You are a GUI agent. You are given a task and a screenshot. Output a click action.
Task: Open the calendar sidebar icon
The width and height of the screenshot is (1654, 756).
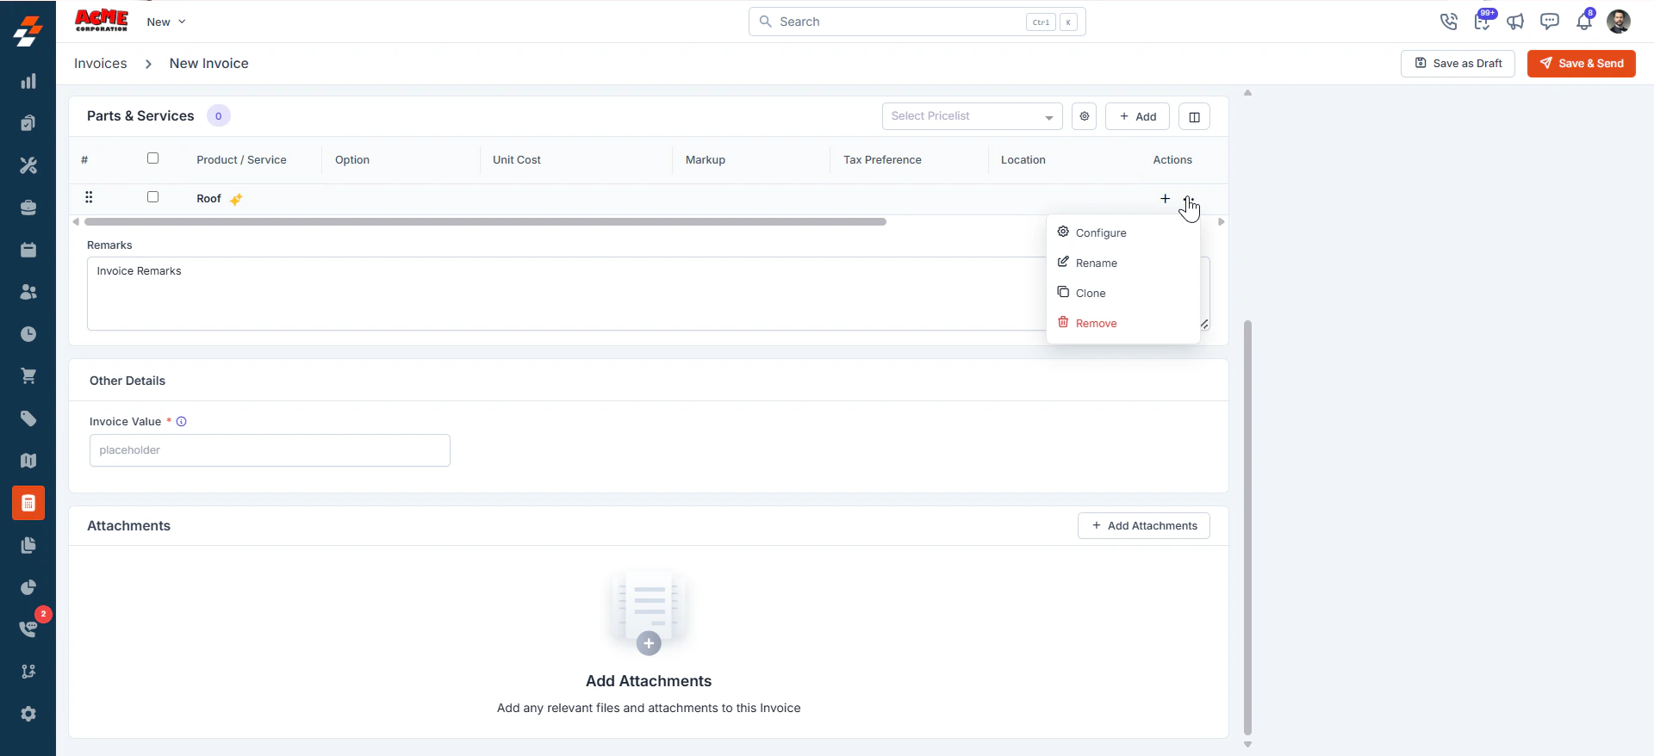(28, 250)
